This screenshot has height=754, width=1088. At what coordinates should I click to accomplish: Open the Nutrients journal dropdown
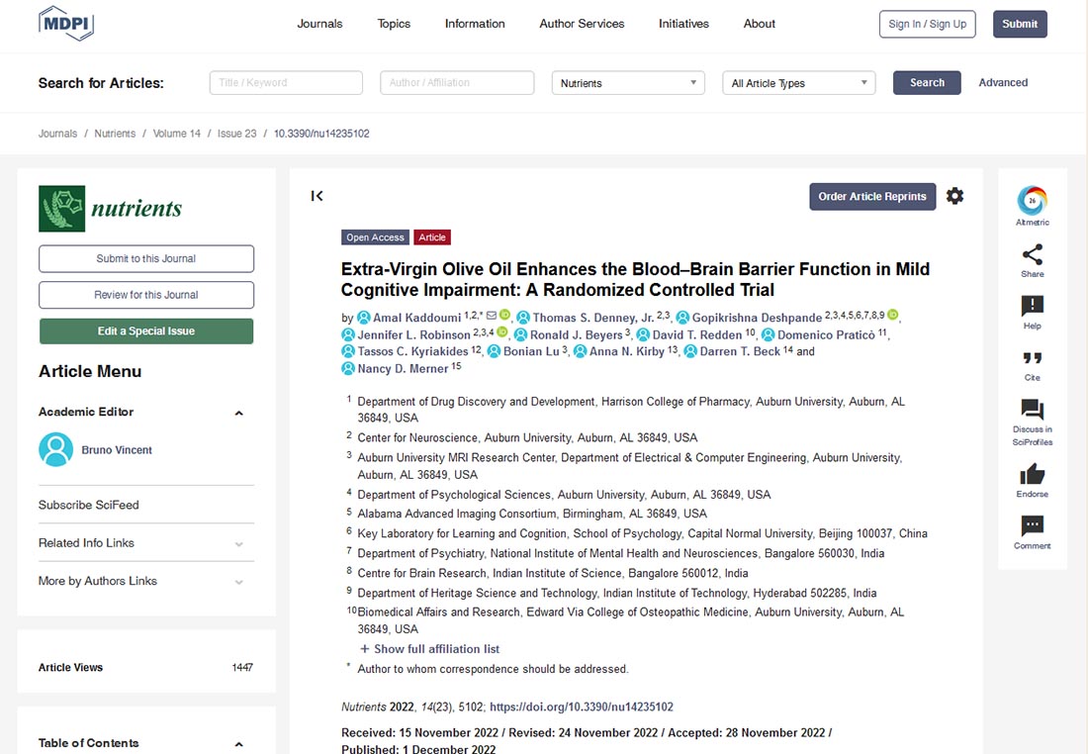(x=627, y=83)
